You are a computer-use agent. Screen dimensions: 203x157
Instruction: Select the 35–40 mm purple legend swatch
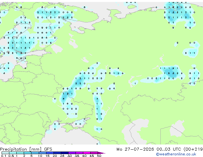pos(79,153)
